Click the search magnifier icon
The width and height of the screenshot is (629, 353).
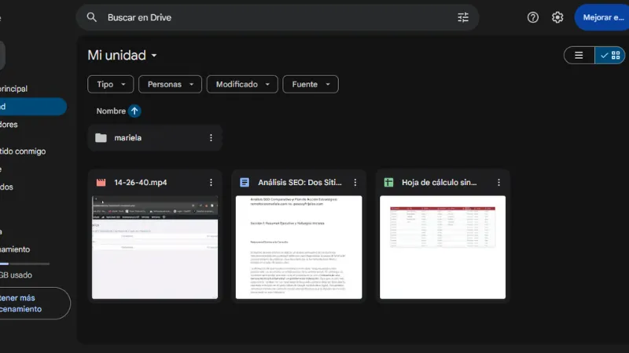tap(92, 17)
